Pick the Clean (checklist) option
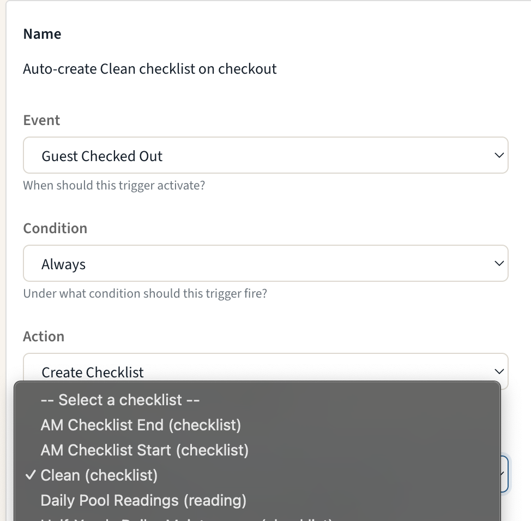This screenshot has width=531, height=521. (x=257, y=475)
